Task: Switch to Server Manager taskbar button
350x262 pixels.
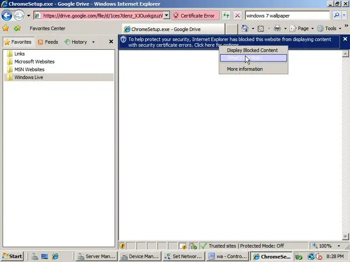Action: 97,256
